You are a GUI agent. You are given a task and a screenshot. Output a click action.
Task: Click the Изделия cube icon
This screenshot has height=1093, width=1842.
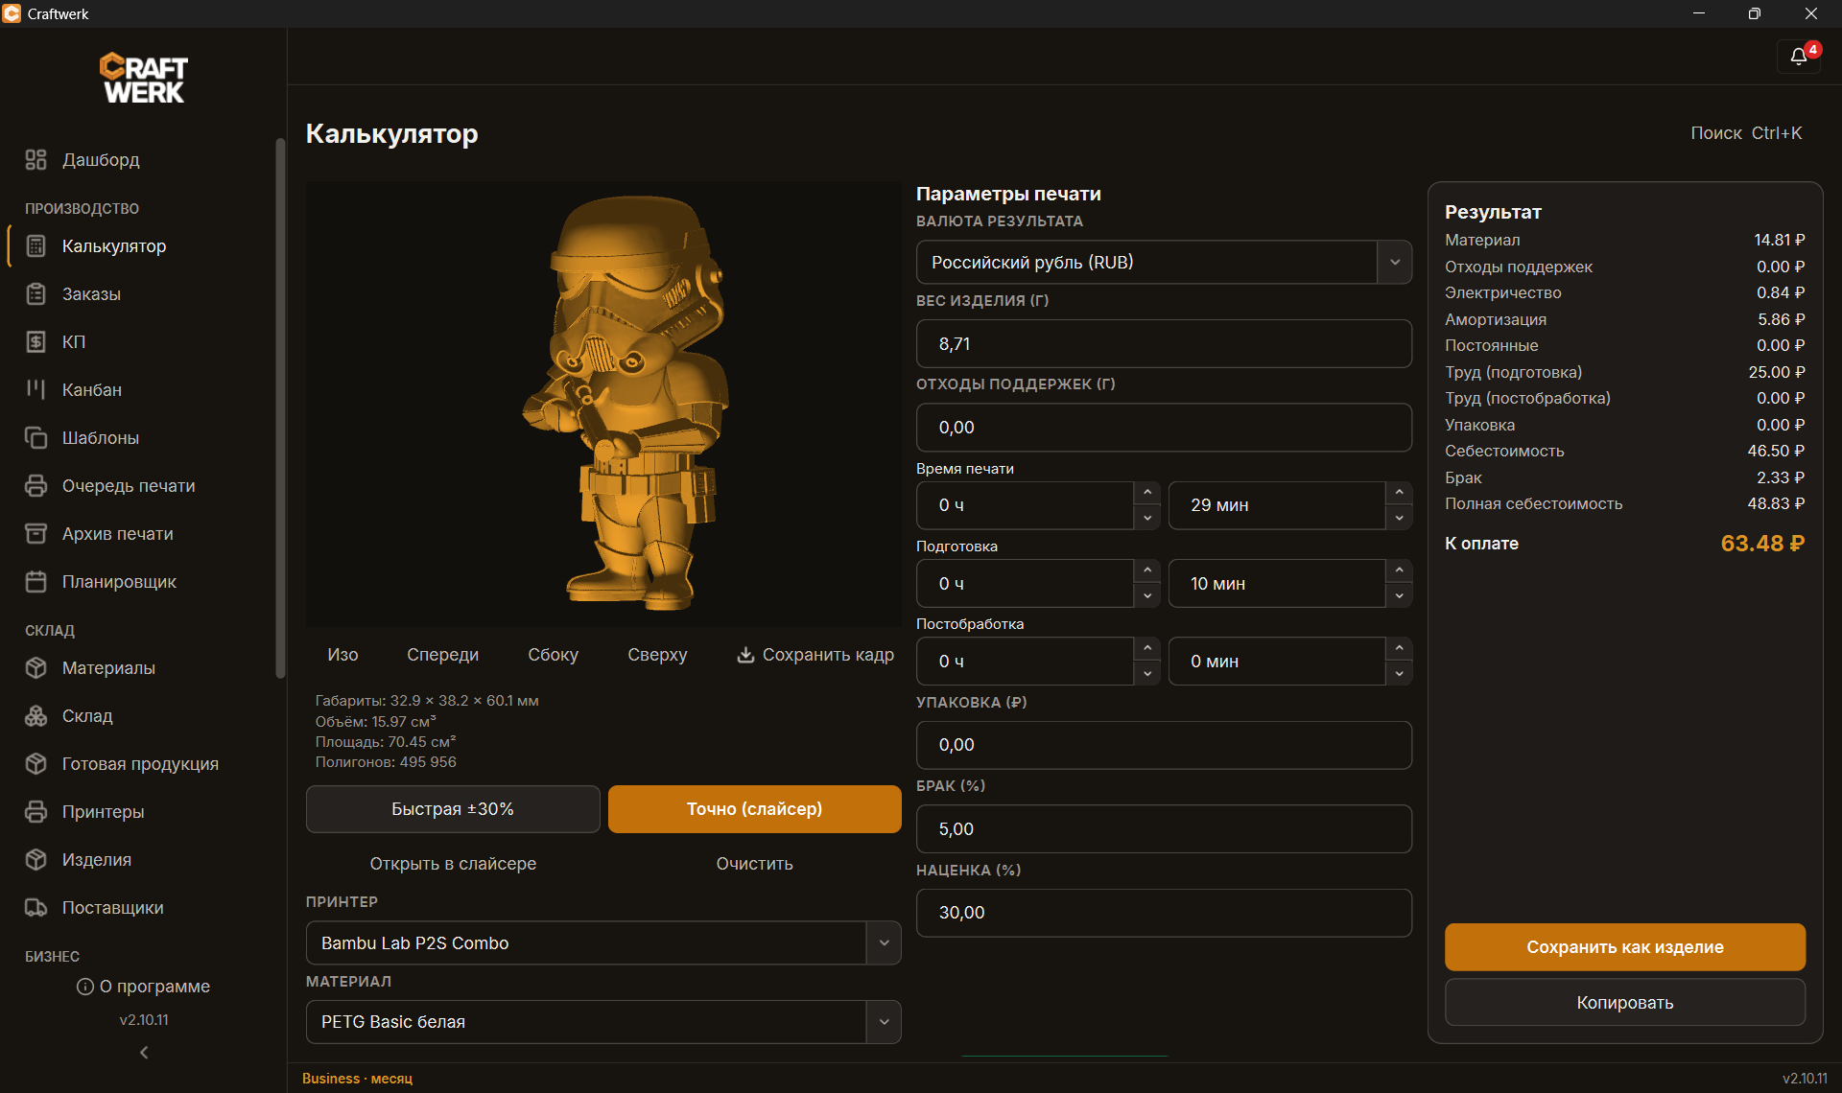pos(35,860)
